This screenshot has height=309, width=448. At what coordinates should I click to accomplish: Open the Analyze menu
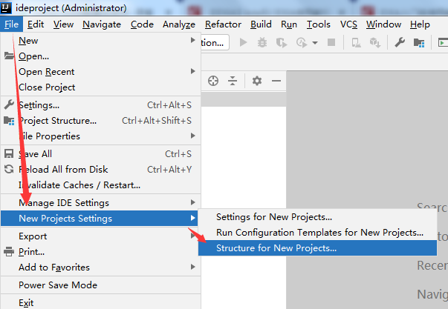click(x=179, y=24)
